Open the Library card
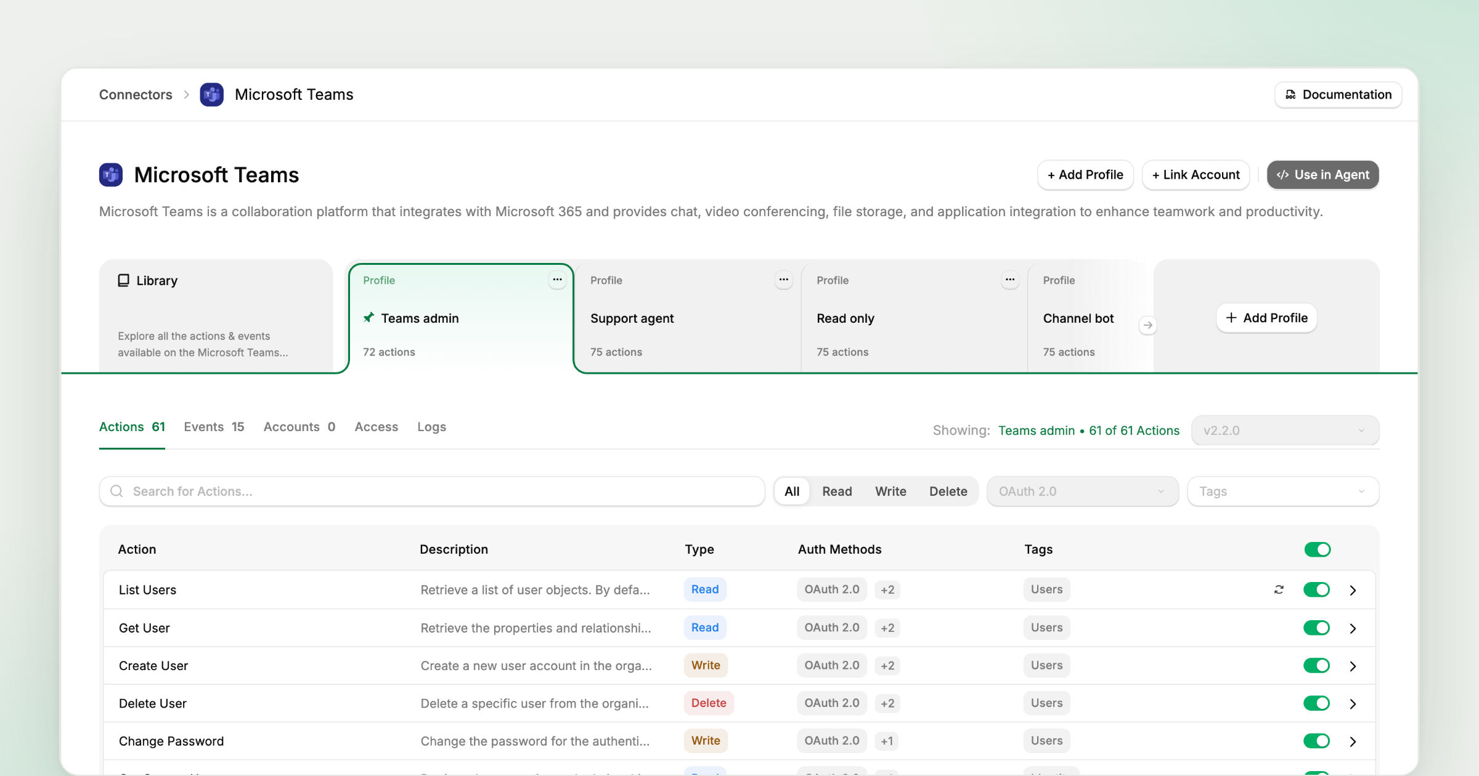This screenshot has width=1479, height=776. [x=216, y=316]
